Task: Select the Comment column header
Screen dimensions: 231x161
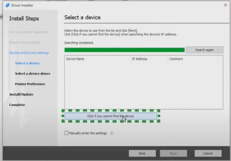Action: coord(192,59)
